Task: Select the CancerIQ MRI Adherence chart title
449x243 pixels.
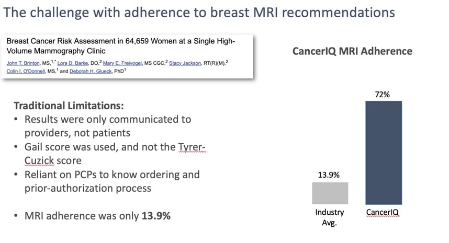Action: point(352,51)
